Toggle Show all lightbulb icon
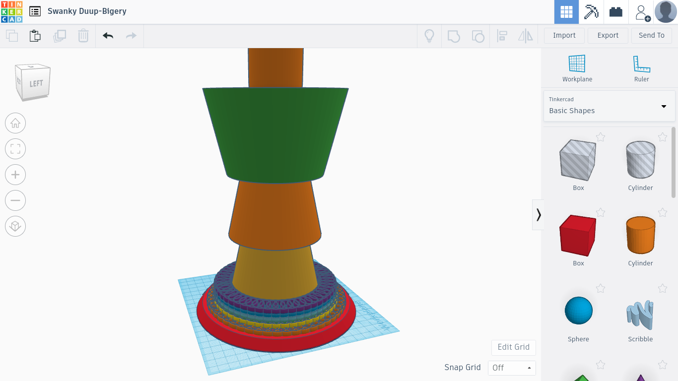The height and width of the screenshot is (381, 678). 429,36
